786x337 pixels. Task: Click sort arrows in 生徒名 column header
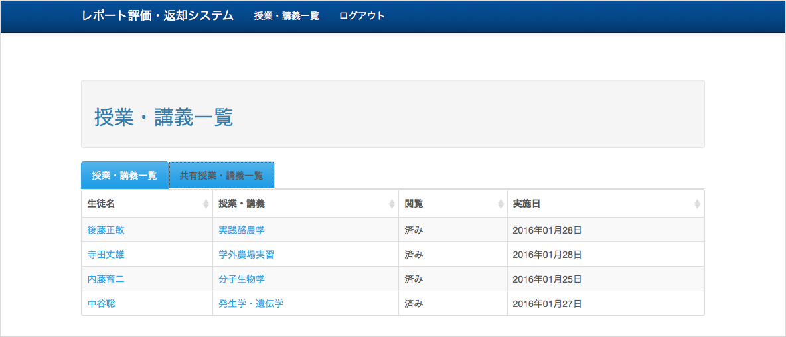pos(206,204)
